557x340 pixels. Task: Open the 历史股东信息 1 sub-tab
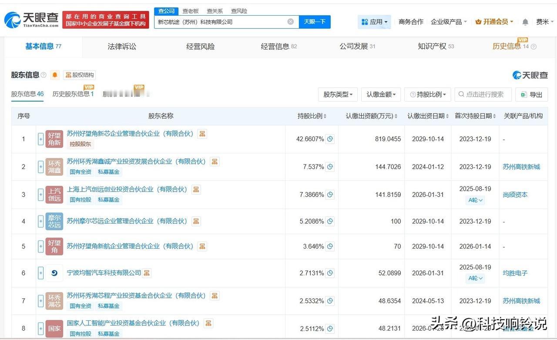pyautogui.click(x=73, y=94)
